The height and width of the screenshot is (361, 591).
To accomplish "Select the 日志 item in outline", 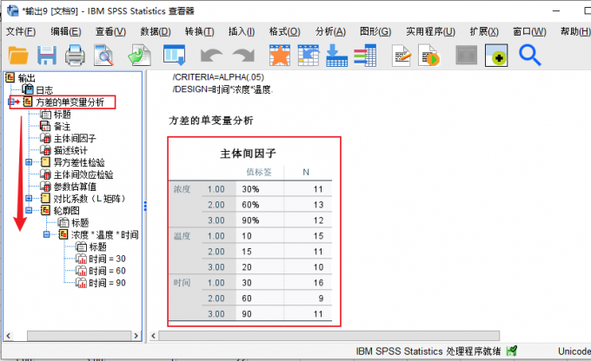I will pyautogui.click(x=44, y=90).
